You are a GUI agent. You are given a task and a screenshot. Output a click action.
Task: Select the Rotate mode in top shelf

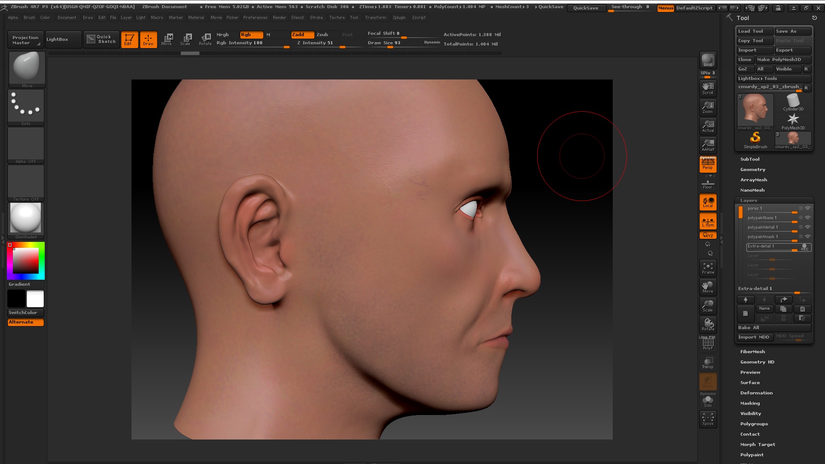click(205, 39)
